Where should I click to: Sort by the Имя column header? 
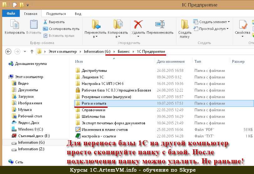click(x=79, y=62)
